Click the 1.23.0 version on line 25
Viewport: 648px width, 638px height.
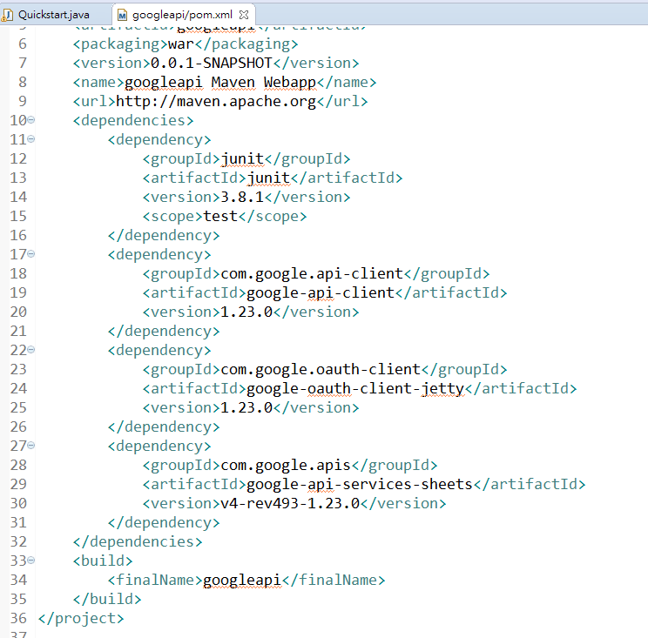tap(246, 407)
